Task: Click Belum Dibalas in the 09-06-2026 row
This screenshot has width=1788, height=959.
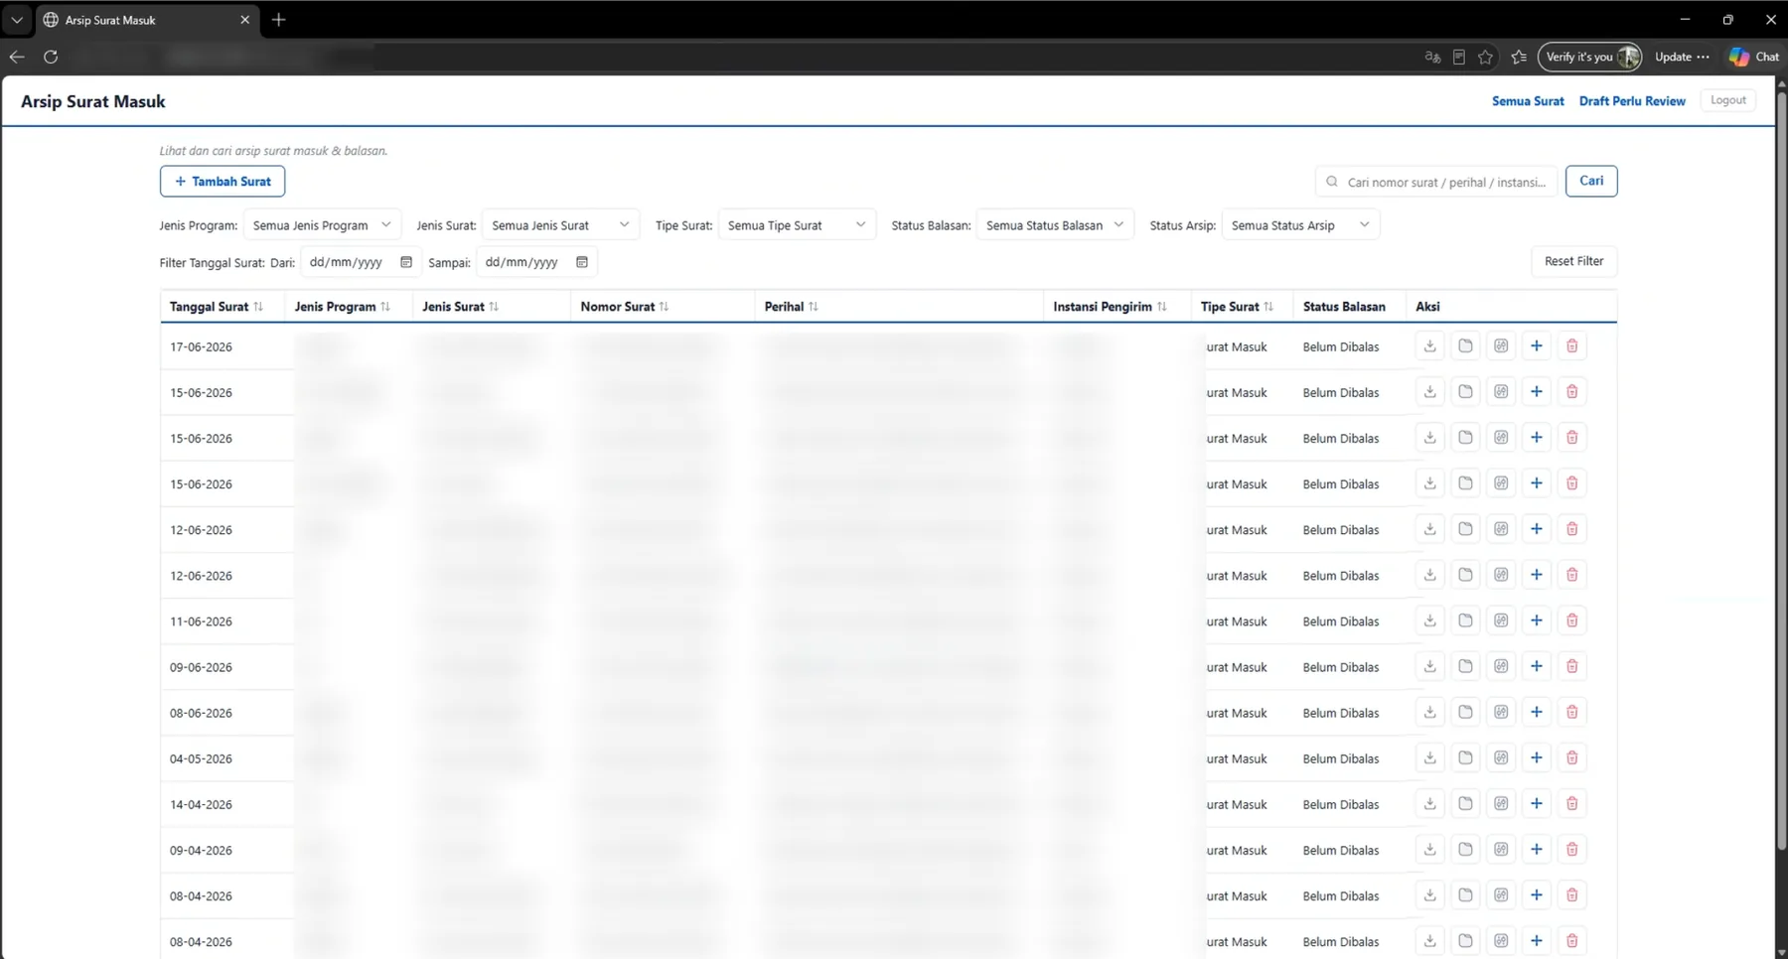Action: [x=1341, y=667]
